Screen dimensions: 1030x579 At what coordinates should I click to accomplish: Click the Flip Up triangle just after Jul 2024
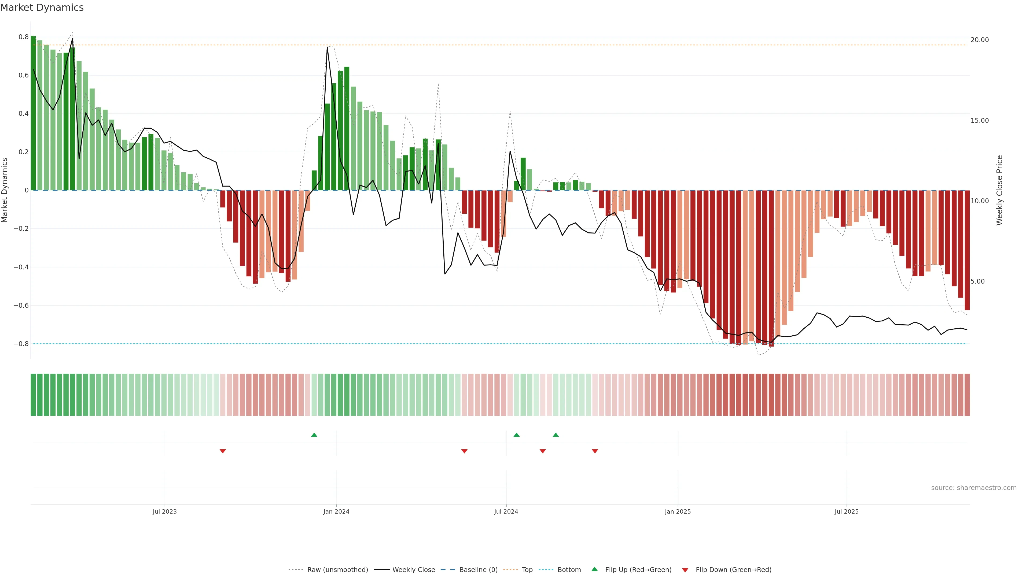tap(516, 435)
